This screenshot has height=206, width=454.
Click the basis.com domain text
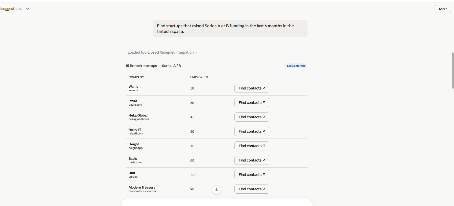(135, 162)
